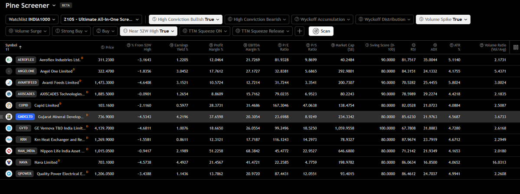This screenshot has height=194, width=520.
Task: Expand the Near 52W High True filter
Action: (x=149, y=31)
